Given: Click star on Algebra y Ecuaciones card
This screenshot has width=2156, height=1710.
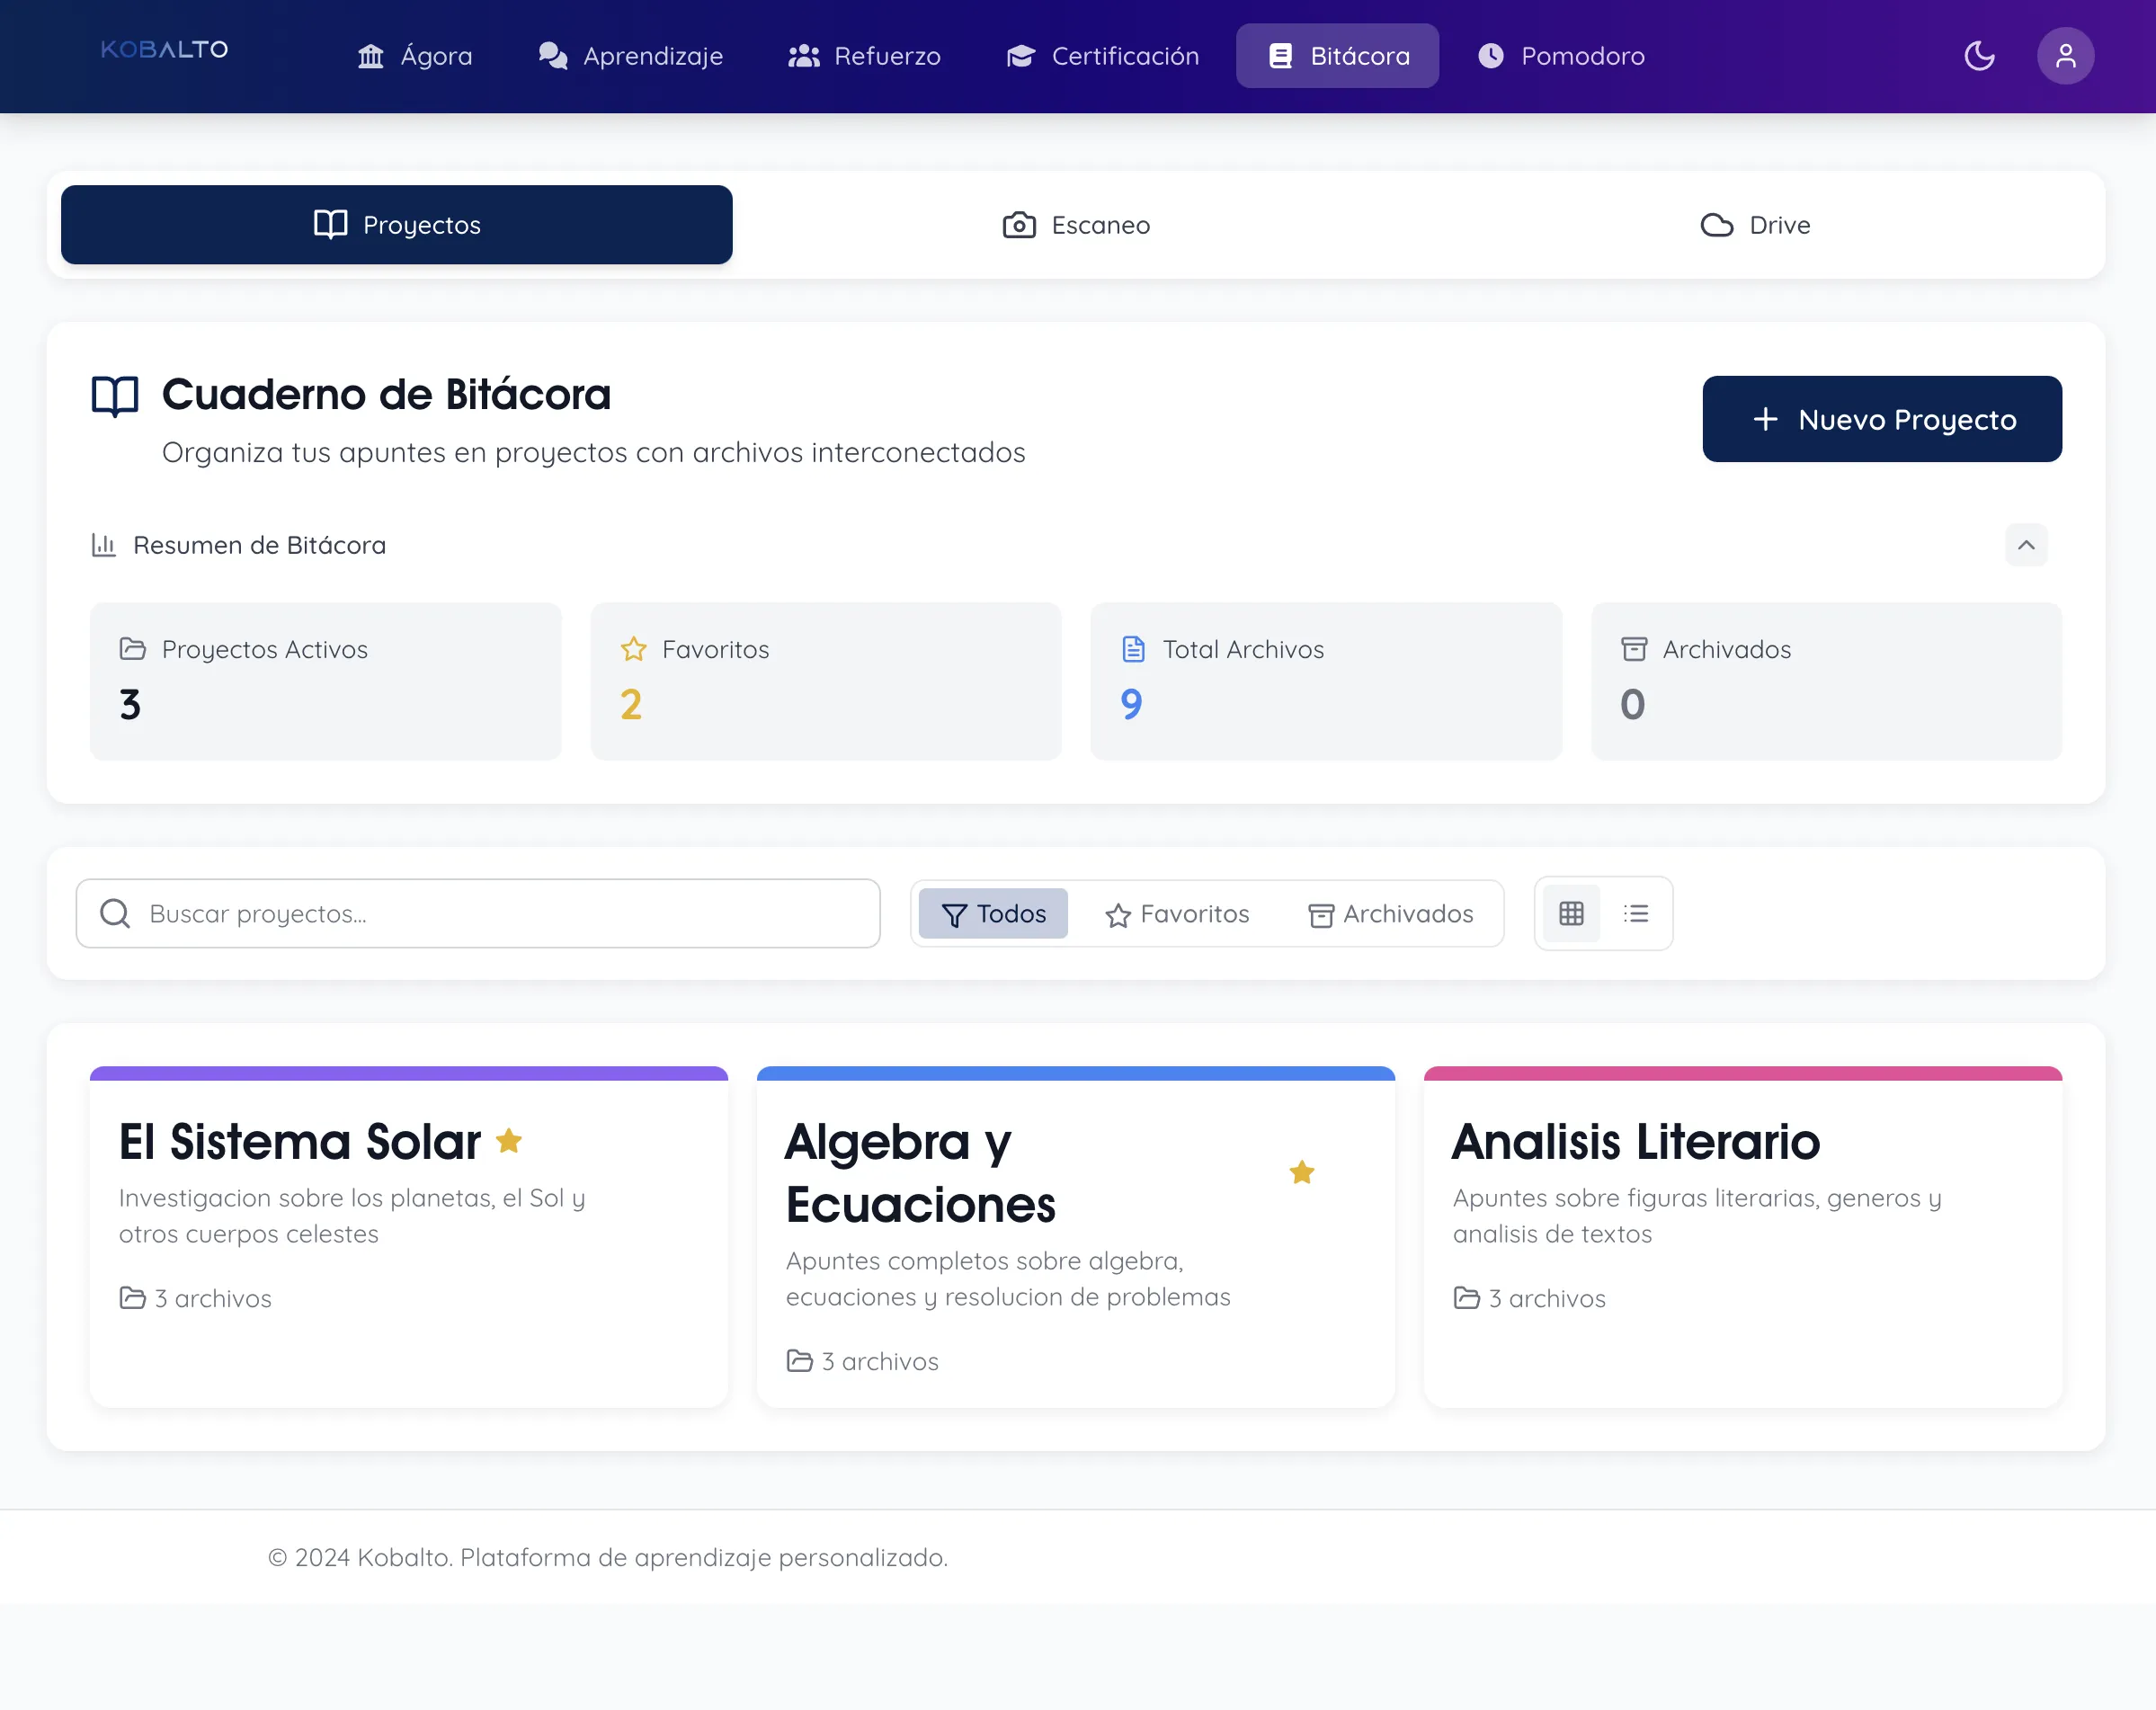Looking at the screenshot, I should [x=1301, y=1172].
